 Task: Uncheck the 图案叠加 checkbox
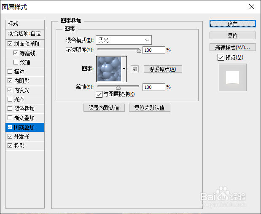coord(10,127)
